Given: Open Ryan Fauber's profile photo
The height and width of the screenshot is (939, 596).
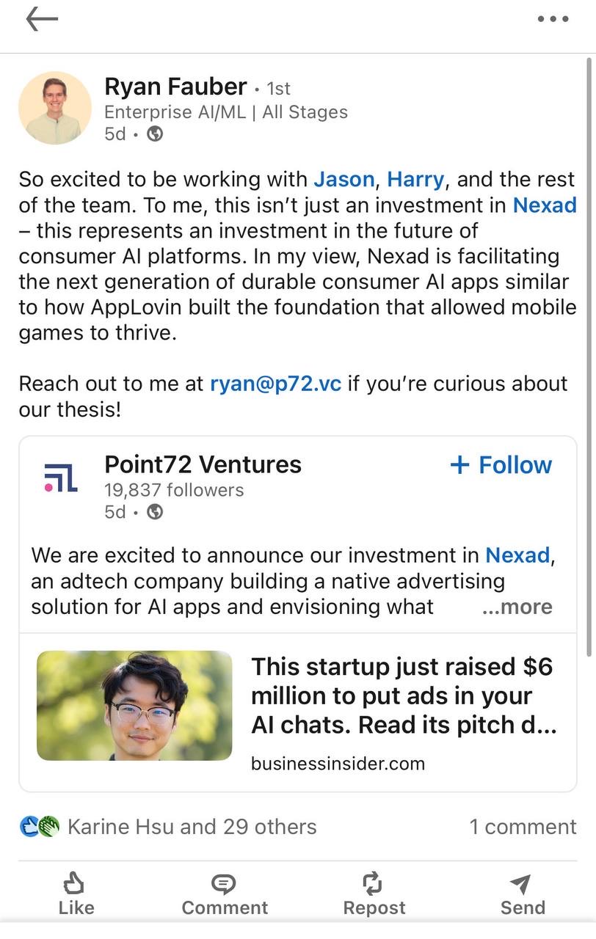Looking at the screenshot, I should [x=55, y=108].
